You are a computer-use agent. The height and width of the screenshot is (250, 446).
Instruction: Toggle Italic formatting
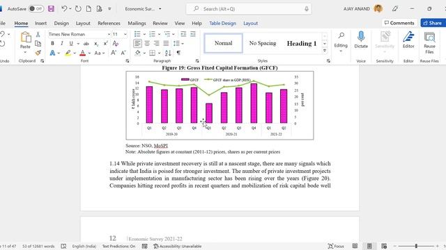click(62, 44)
